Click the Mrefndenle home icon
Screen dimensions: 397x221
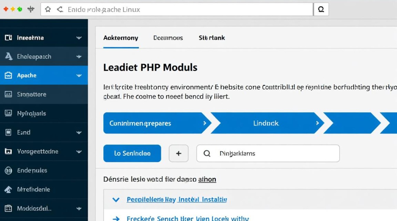coord(9,189)
